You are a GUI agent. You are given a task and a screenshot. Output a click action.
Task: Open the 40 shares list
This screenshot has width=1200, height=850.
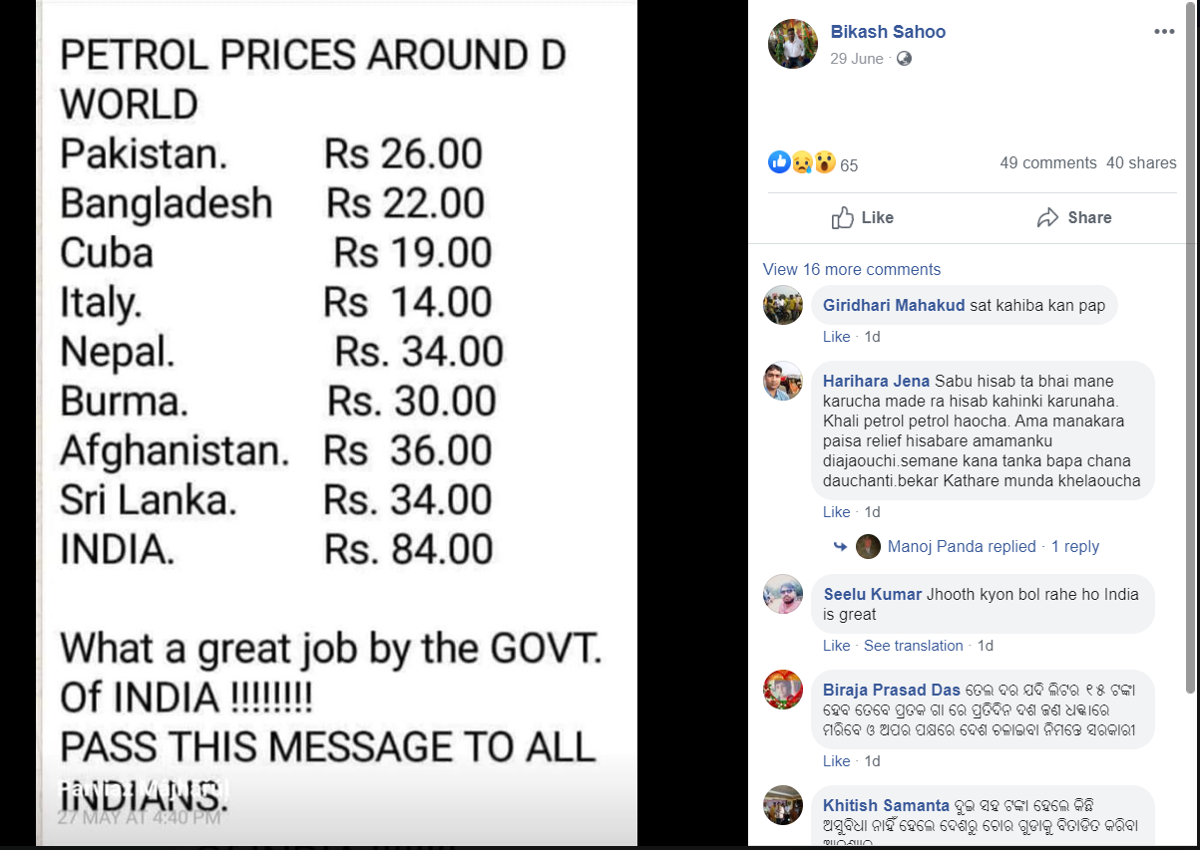click(x=1141, y=162)
